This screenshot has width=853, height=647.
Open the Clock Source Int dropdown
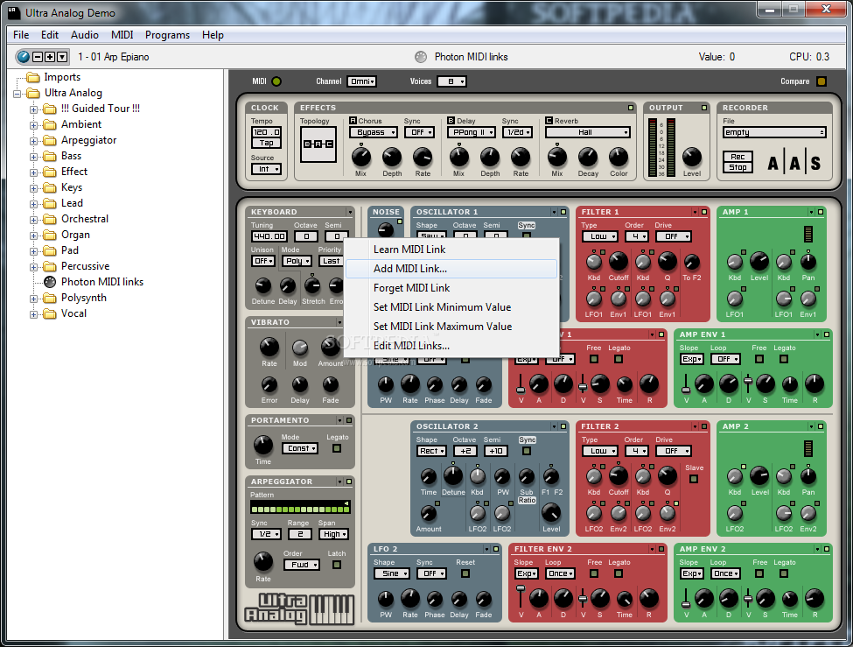266,169
